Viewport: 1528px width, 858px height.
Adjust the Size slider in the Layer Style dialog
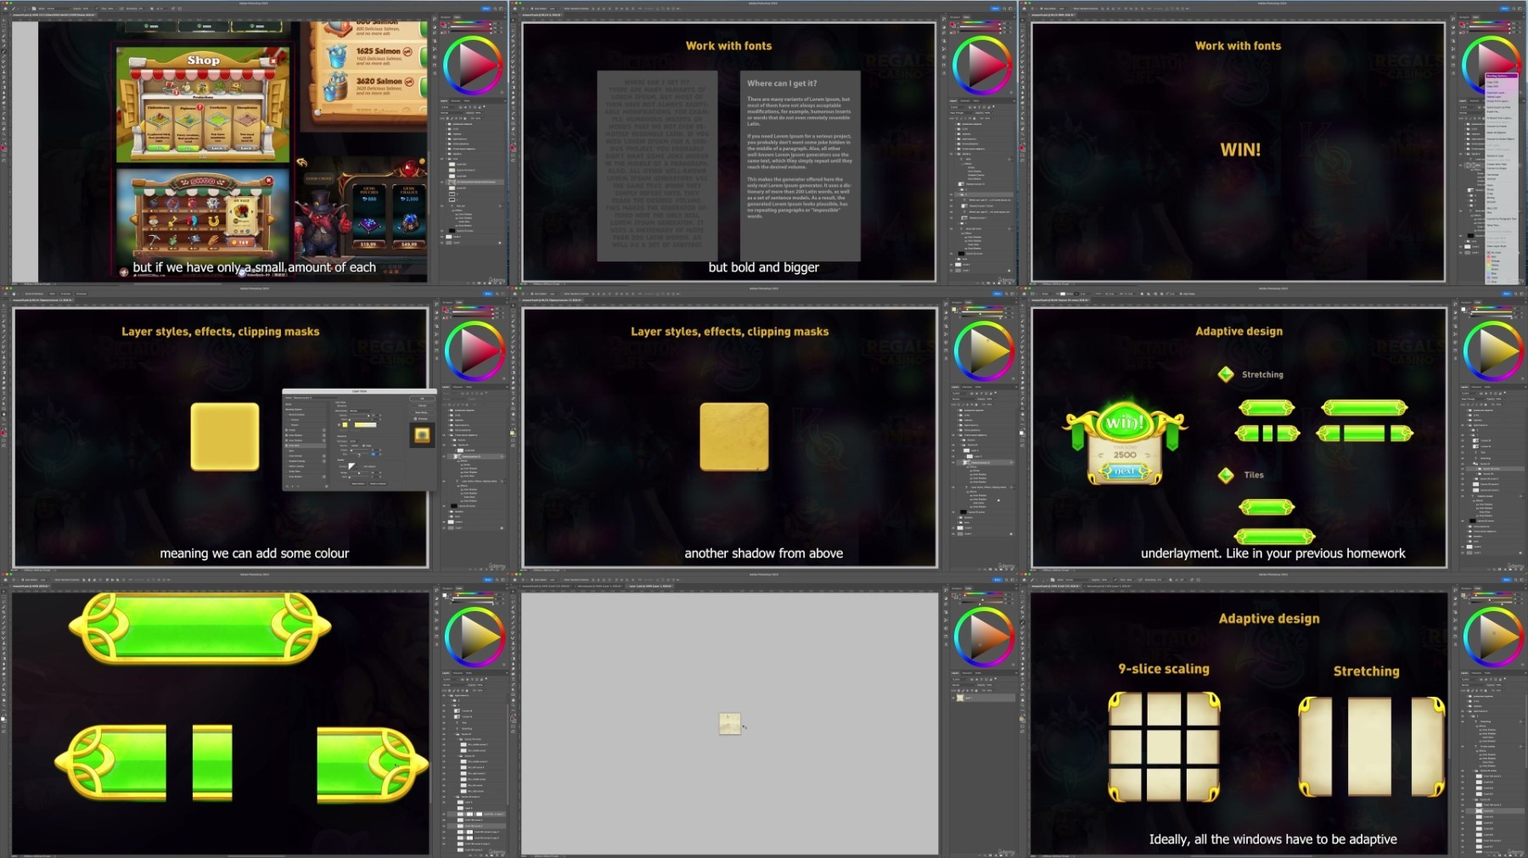coord(361,456)
